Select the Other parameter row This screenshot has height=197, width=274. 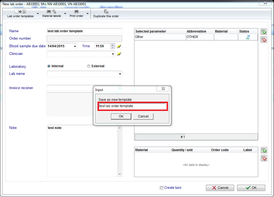pyautogui.click(x=196, y=37)
